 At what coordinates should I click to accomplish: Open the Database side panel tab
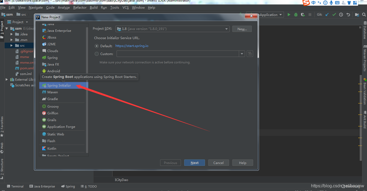coord(365,30)
